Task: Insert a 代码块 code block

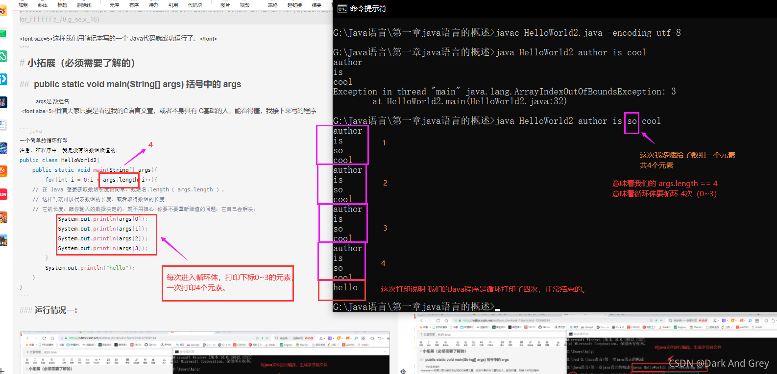Action: click(x=195, y=5)
